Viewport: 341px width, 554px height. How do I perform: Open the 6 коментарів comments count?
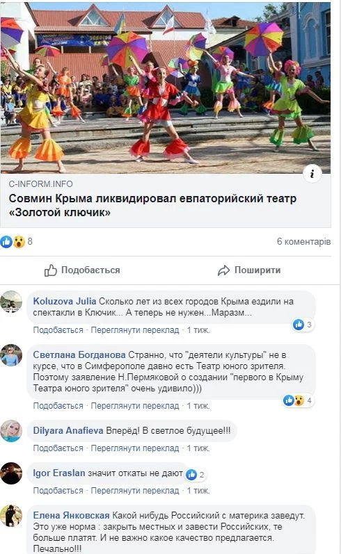pyautogui.click(x=303, y=242)
